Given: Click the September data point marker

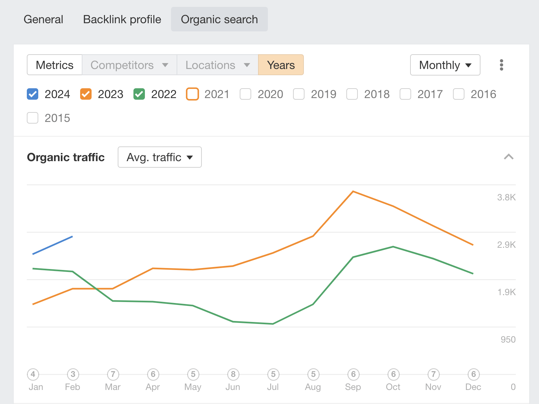Looking at the screenshot, I should pyautogui.click(x=353, y=375).
